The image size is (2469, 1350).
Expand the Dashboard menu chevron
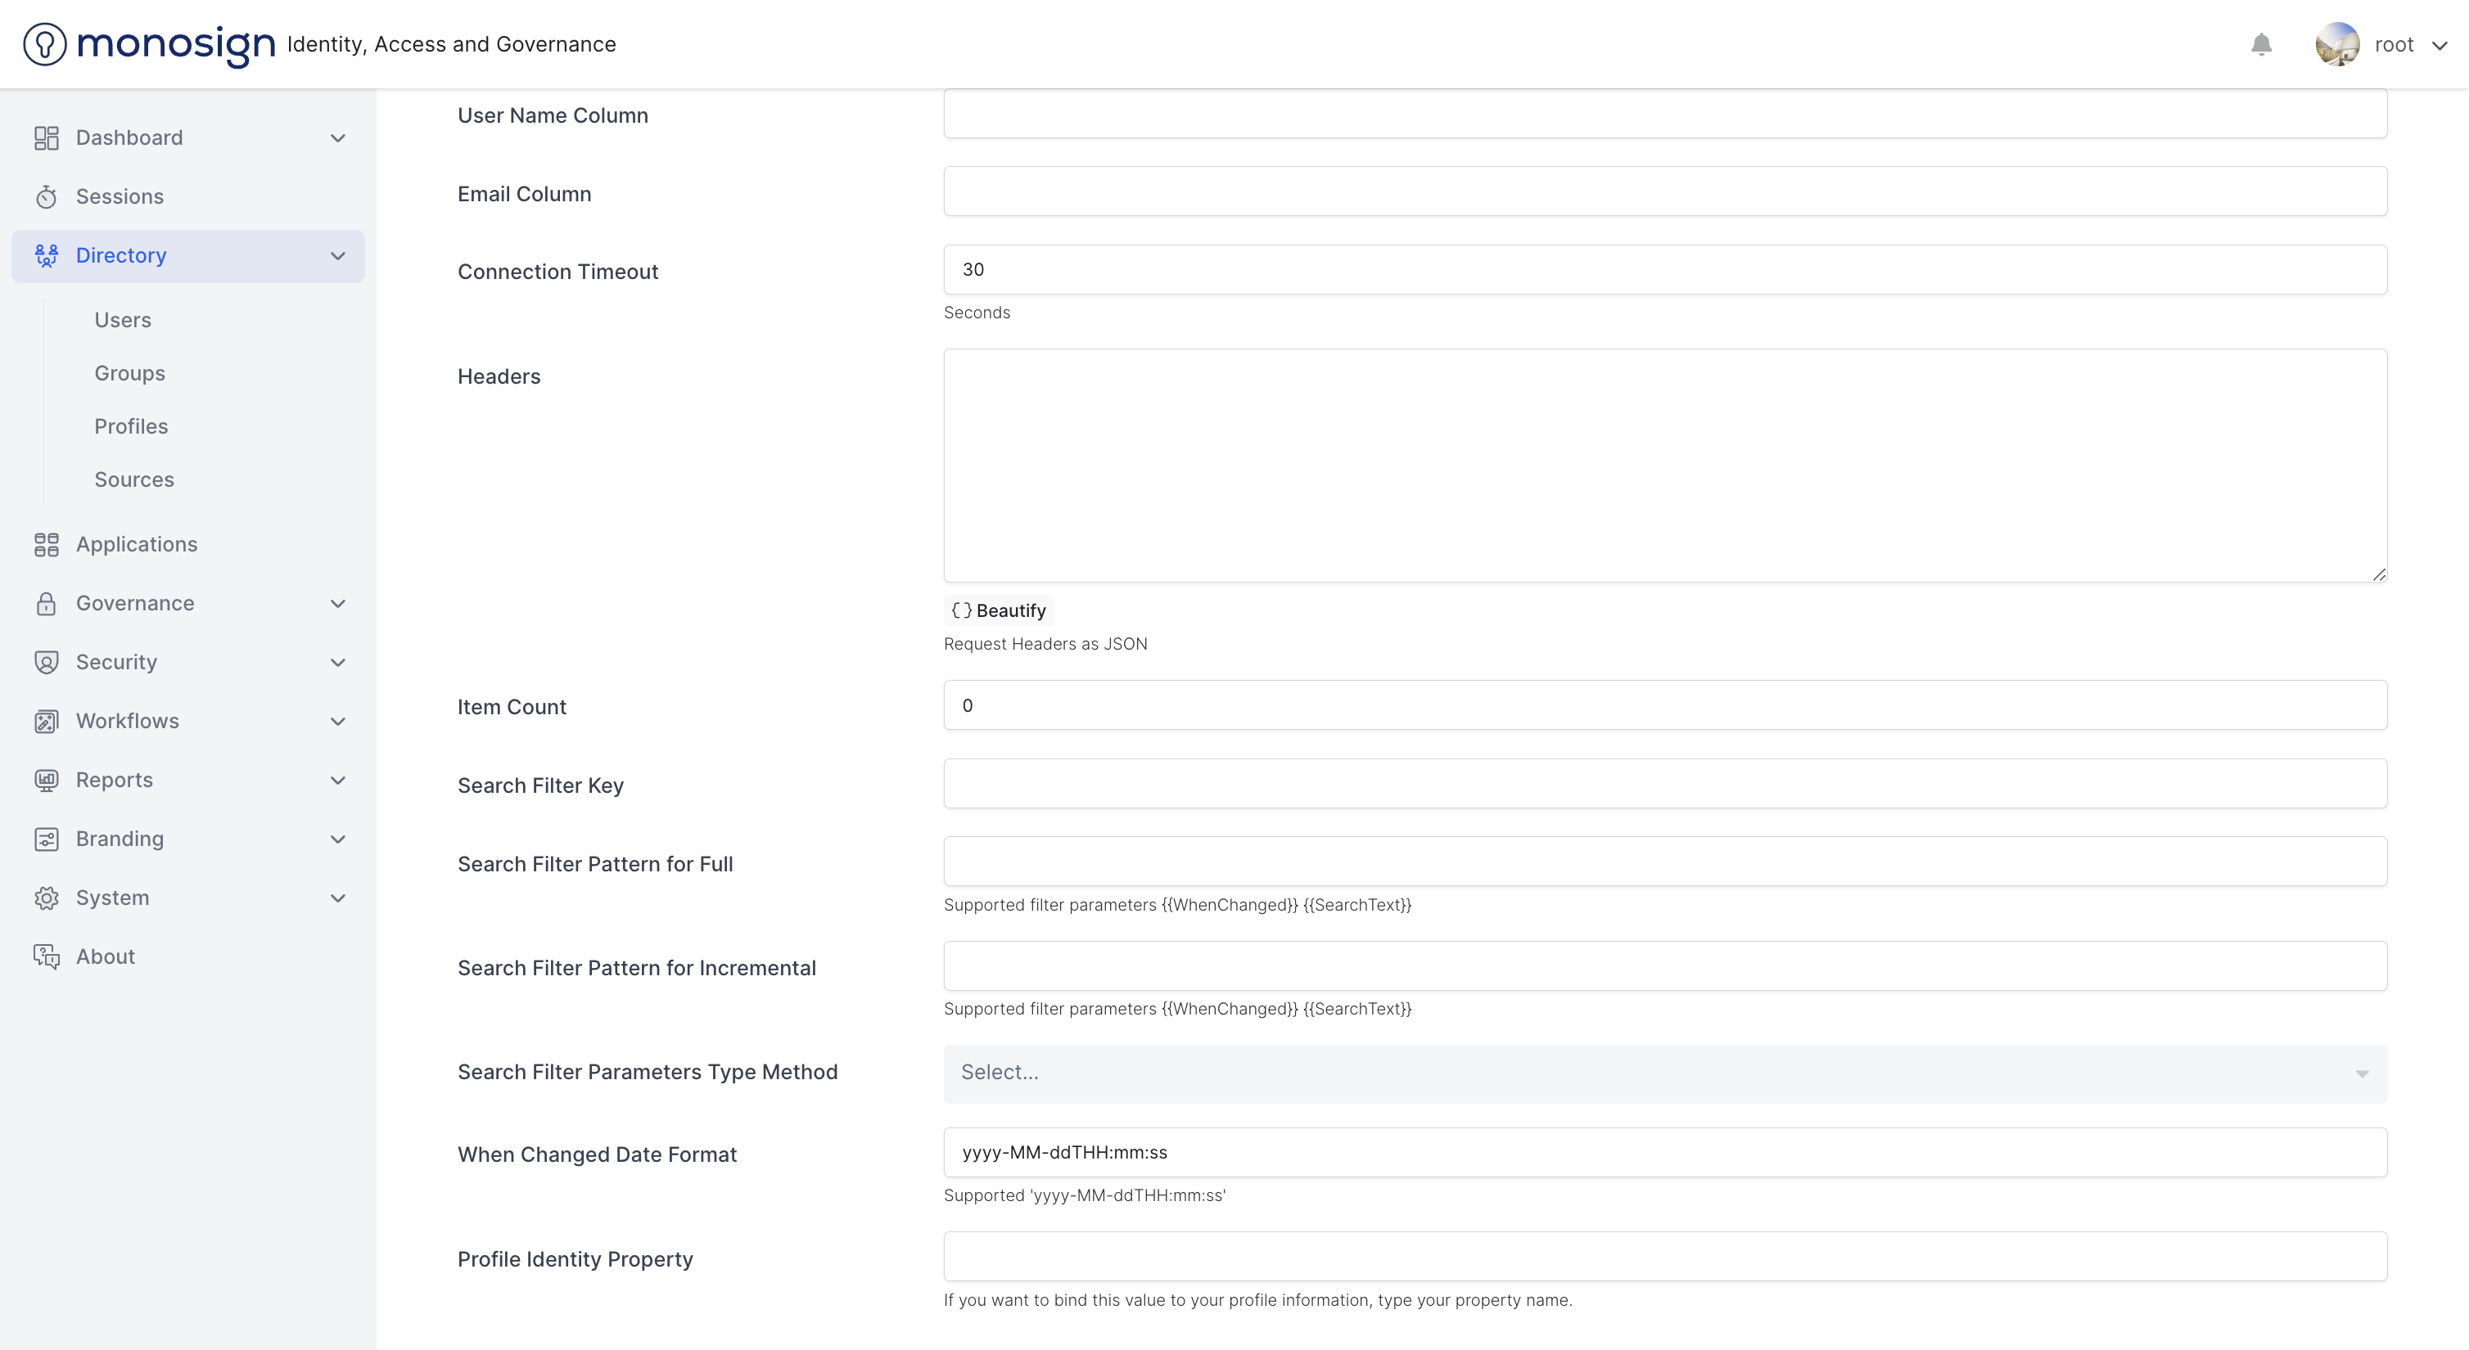[x=337, y=138]
